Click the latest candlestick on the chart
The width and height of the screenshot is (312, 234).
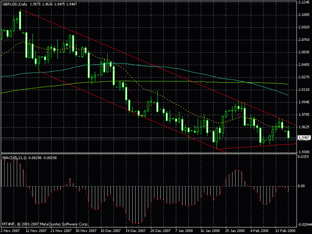[x=289, y=133]
